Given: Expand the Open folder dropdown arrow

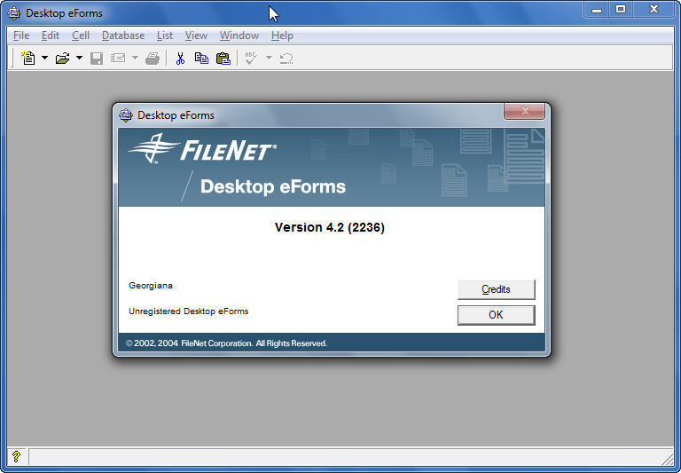Looking at the screenshot, I should (79, 58).
